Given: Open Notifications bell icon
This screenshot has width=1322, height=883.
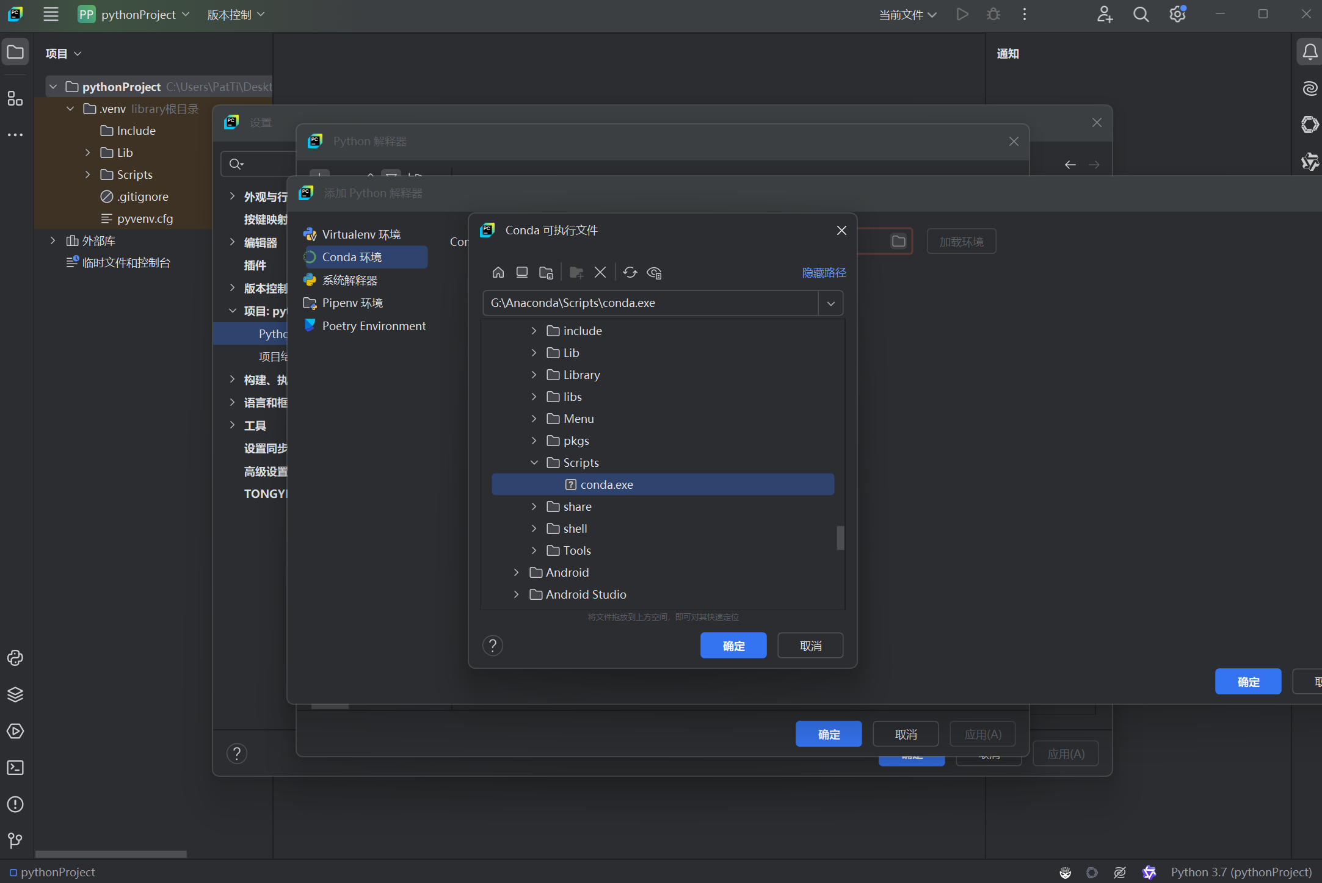Looking at the screenshot, I should 1310,52.
